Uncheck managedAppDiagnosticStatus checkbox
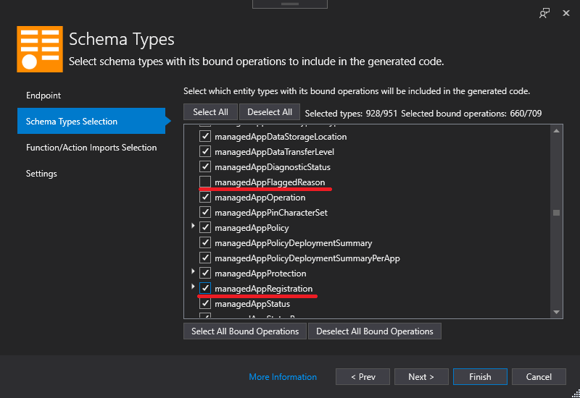The height and width of the screenshot is (398, 580). coord(205,166)
